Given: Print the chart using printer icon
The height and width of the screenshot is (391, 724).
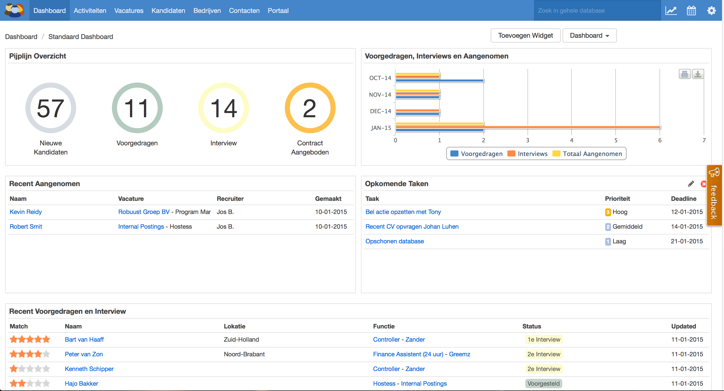Looking at the screenshot, I should click(685, 74).
